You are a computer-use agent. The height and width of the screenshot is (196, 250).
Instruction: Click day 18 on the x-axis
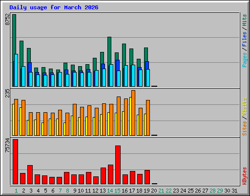click(x=139, y=191)
